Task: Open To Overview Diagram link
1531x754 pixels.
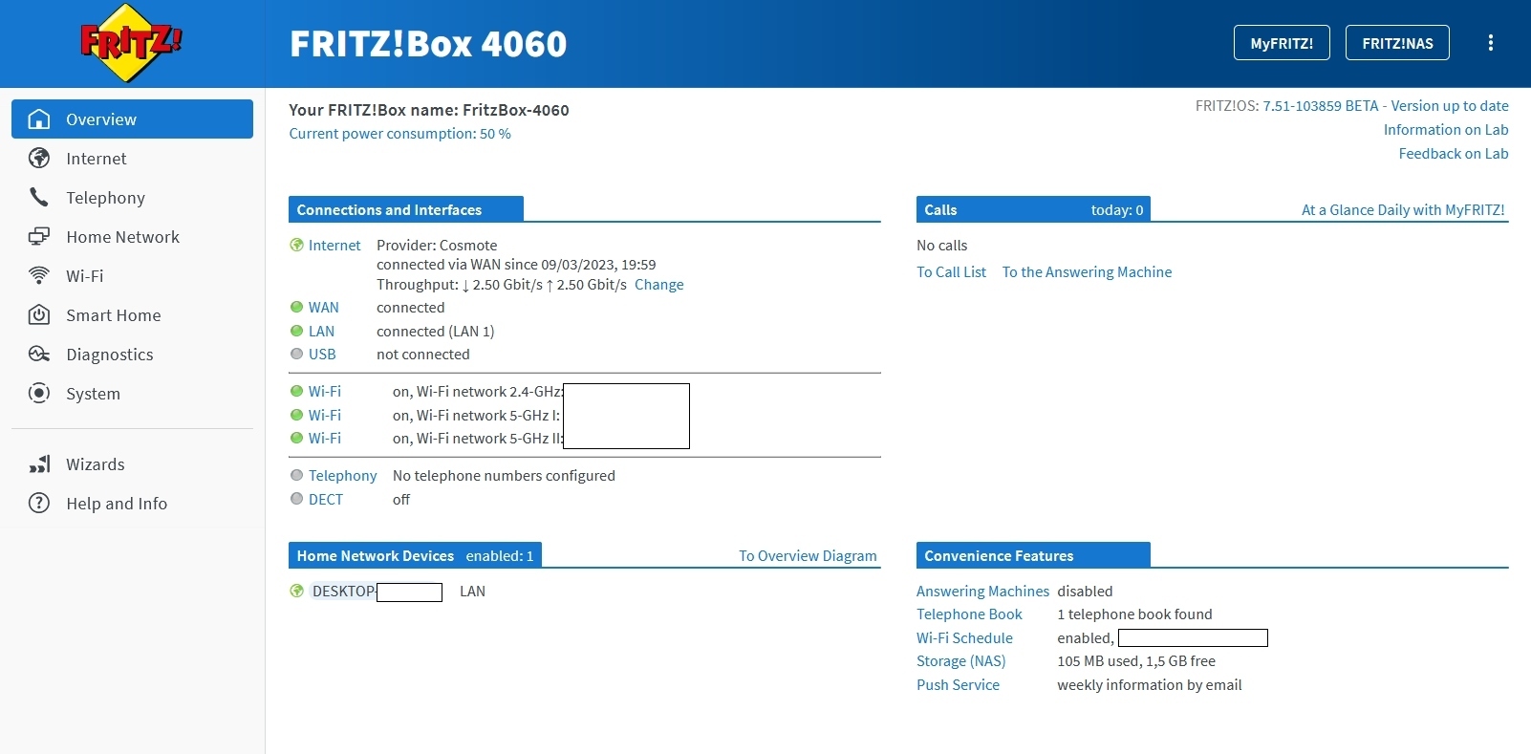Action: point(808,556)
